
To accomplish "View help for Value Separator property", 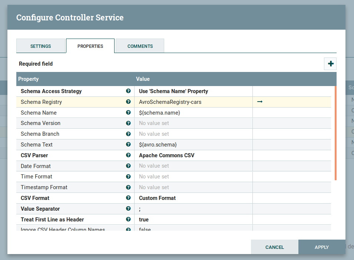I will (x=128, y=208).
